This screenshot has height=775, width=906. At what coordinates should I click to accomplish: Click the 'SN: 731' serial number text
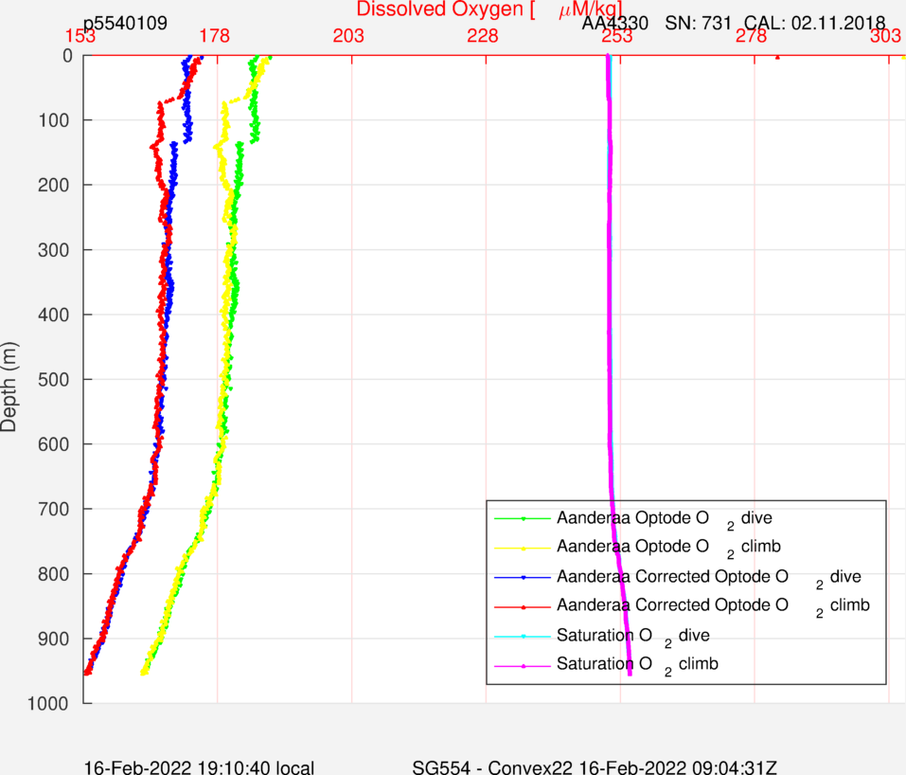click(698, 23)
